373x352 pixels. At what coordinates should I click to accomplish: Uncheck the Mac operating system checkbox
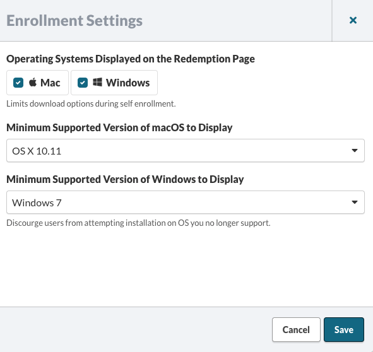point(18,83)
